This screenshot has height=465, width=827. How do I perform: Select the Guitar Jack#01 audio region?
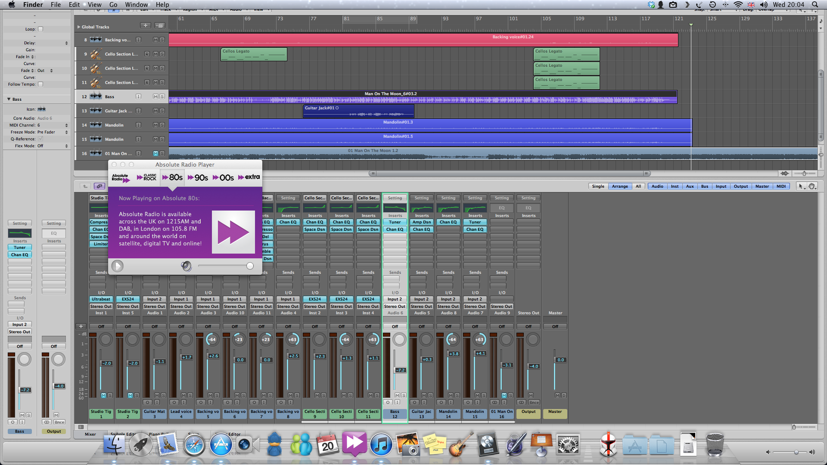pos(358,111)
